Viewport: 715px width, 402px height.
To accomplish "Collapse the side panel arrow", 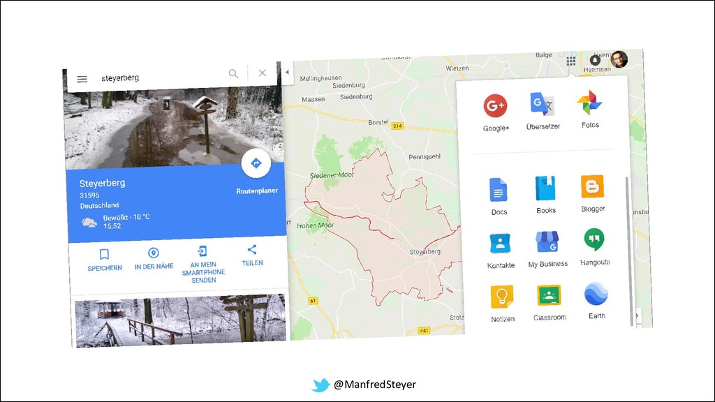I will (287, 72).
